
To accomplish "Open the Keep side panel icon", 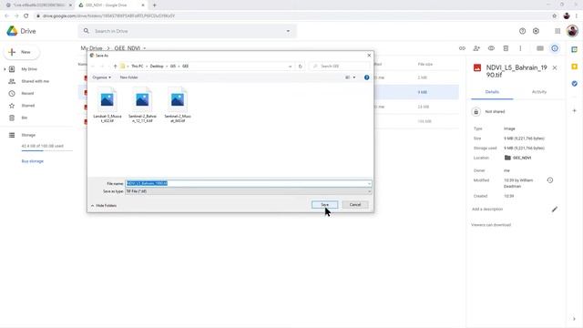I will (575, 67).
